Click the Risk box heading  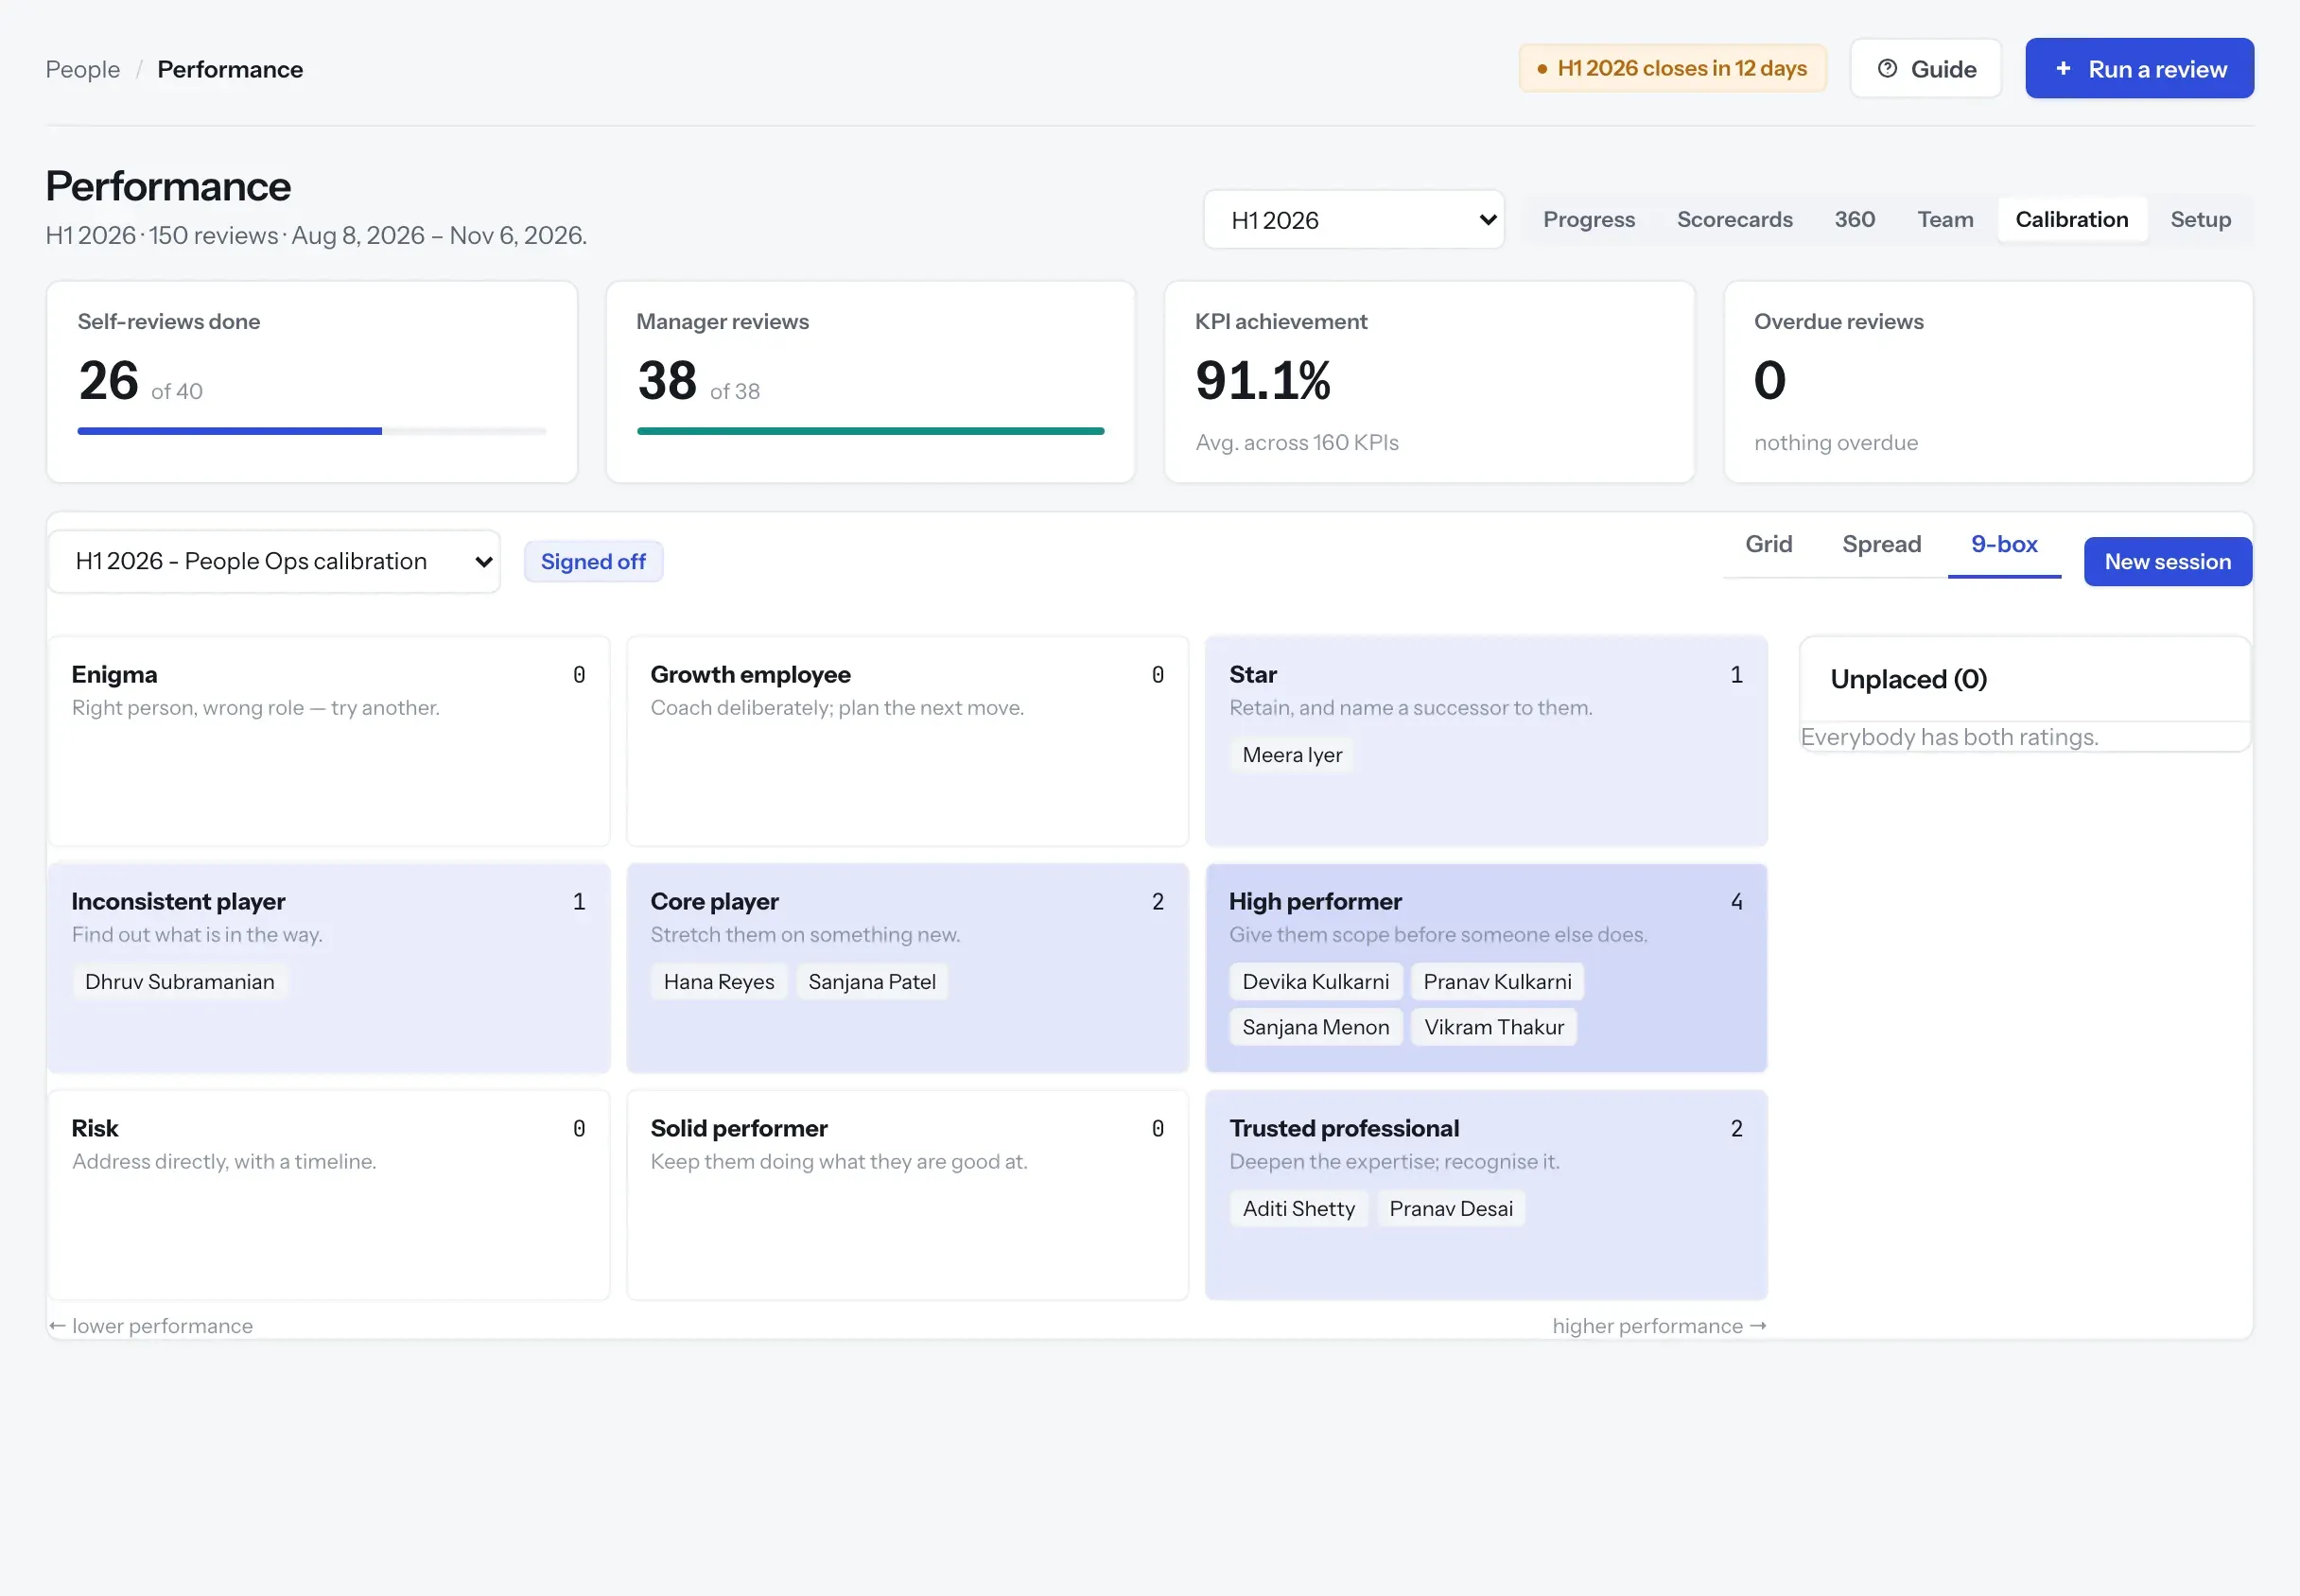(x=95, y=1129)
